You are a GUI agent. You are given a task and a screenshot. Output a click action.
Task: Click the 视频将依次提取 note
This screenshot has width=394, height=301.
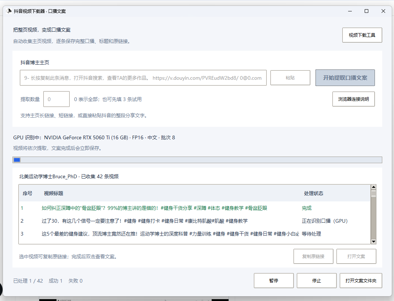click(58, 148)
